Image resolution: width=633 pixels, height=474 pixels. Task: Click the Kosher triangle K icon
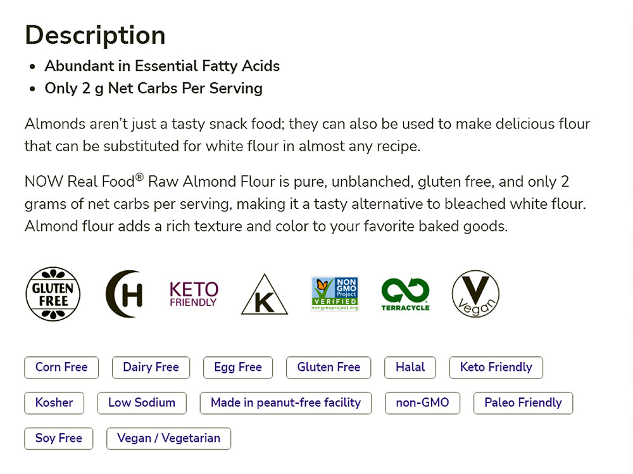264,295
